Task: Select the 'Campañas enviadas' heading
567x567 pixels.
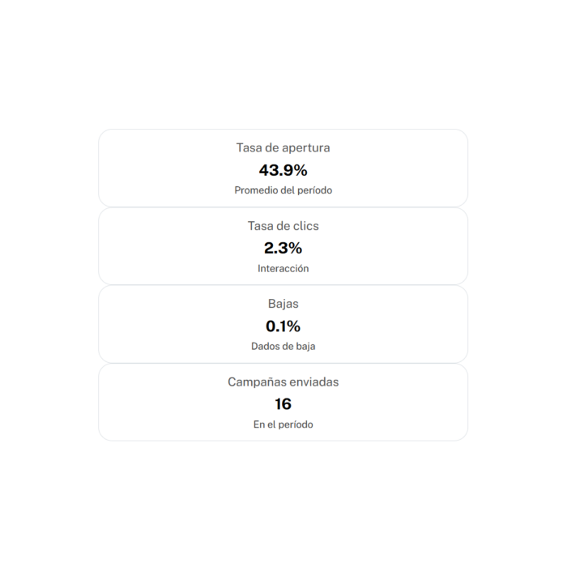Action: (x=283, y=382)
